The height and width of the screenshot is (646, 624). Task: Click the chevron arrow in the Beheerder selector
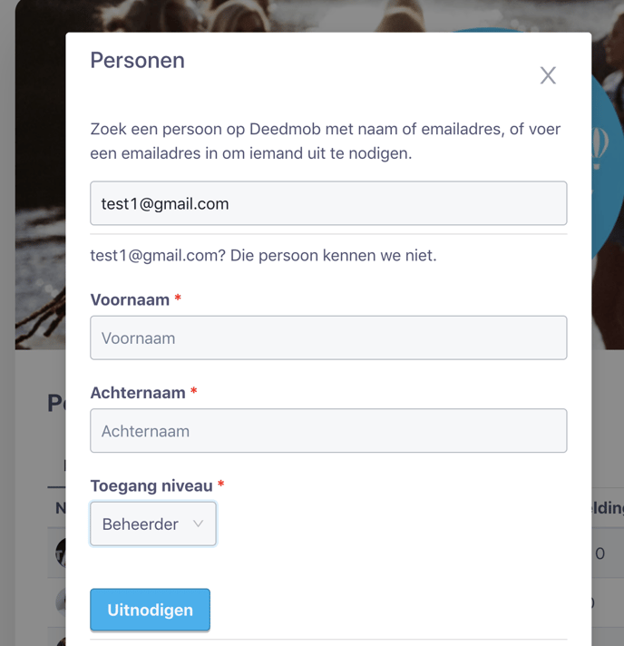coord(199,524)
